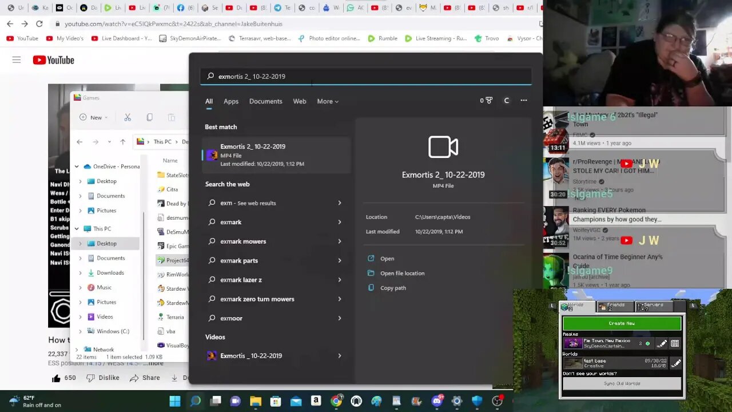Select the Apps search filter tab
Image resolution: width=732 pixels, height=412 pixels.
click(x=231, y=101)
